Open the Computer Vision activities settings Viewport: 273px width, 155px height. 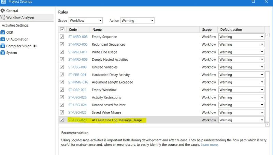tap(19, 46)
